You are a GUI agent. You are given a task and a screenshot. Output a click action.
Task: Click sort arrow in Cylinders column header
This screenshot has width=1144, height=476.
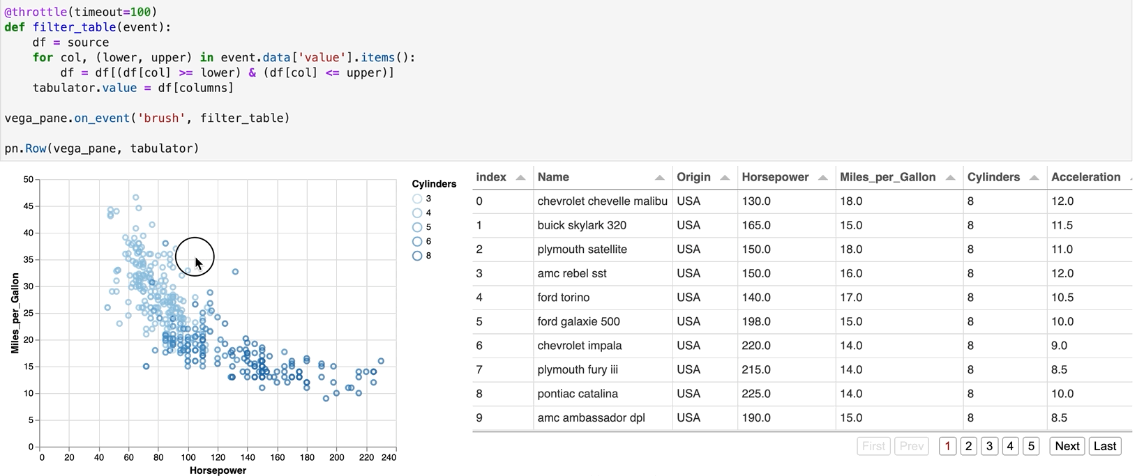click(x=1034, y=178)
